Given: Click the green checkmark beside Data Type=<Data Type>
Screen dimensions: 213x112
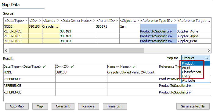Looking at the screenshot, I should pyautogui.click(x=44, y=66).
